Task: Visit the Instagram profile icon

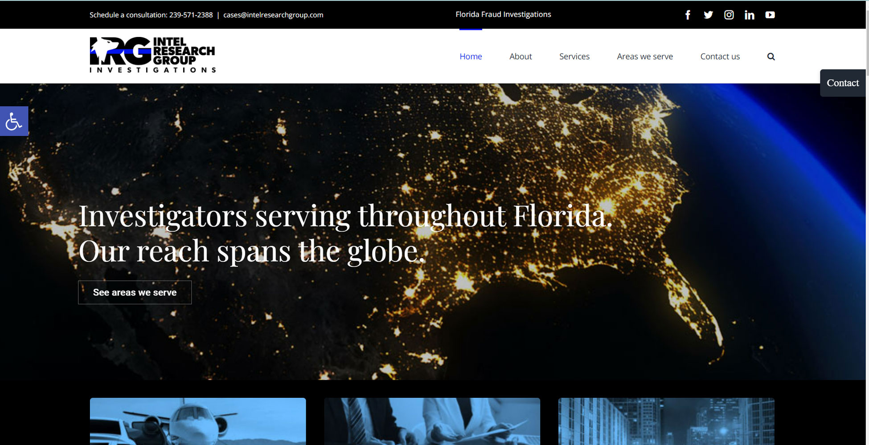Action: 729,15
